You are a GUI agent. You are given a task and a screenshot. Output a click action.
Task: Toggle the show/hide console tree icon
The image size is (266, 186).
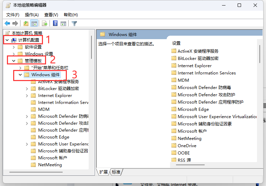pos(34,24)
